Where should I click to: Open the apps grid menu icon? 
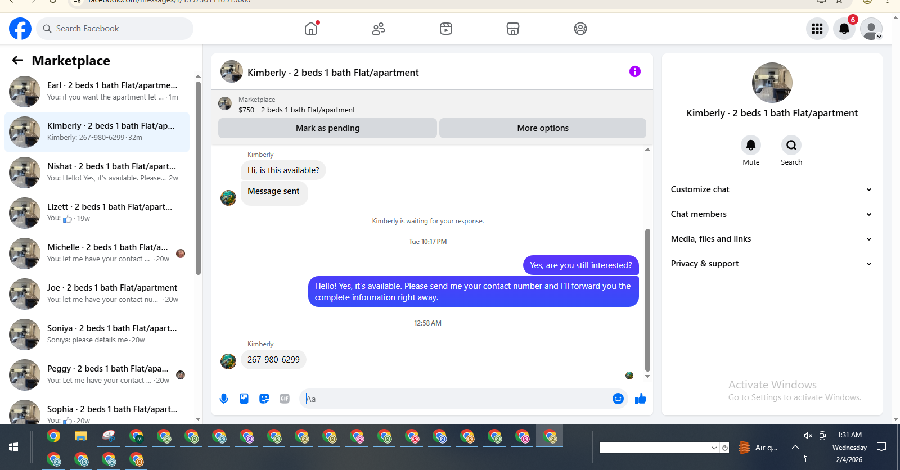(817, 29)
